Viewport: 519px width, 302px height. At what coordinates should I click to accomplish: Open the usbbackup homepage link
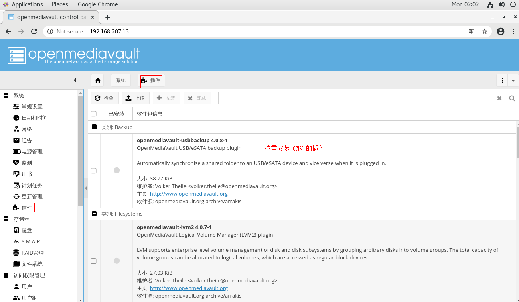(x=189, y=194)
